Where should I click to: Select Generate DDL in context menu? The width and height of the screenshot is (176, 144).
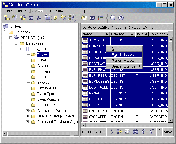(x=124, y=60)
